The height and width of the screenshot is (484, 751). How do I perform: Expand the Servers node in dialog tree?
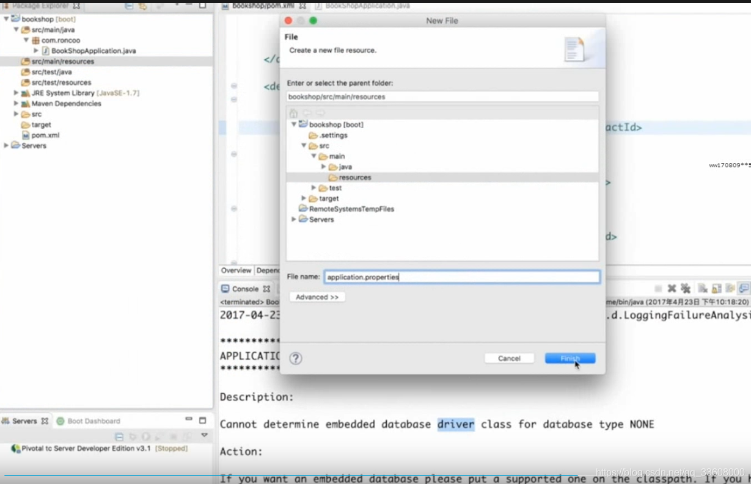(x=294, y=219)
